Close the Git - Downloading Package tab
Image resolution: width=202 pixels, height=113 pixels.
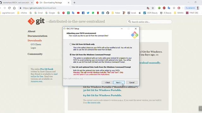[69, 3]
